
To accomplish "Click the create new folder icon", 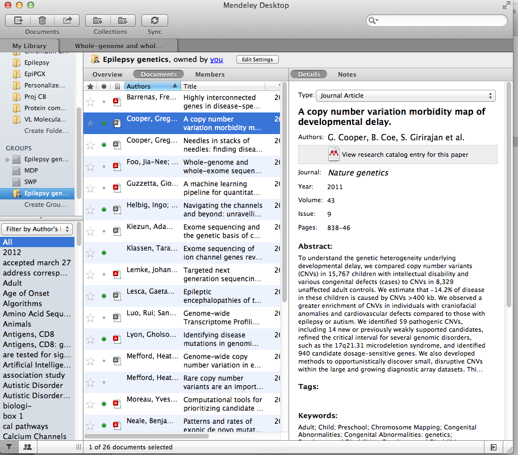I will pos(98,20).
